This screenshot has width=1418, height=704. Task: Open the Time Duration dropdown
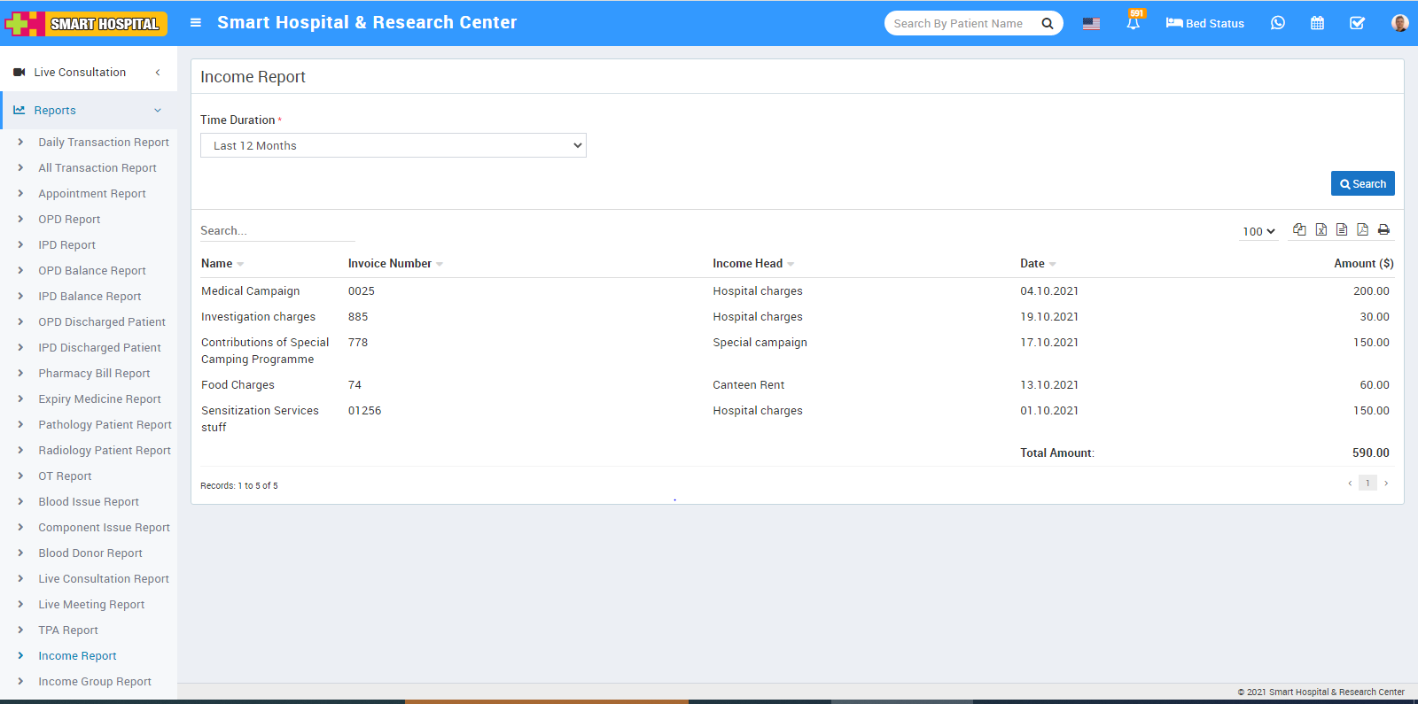click(393, 145)
